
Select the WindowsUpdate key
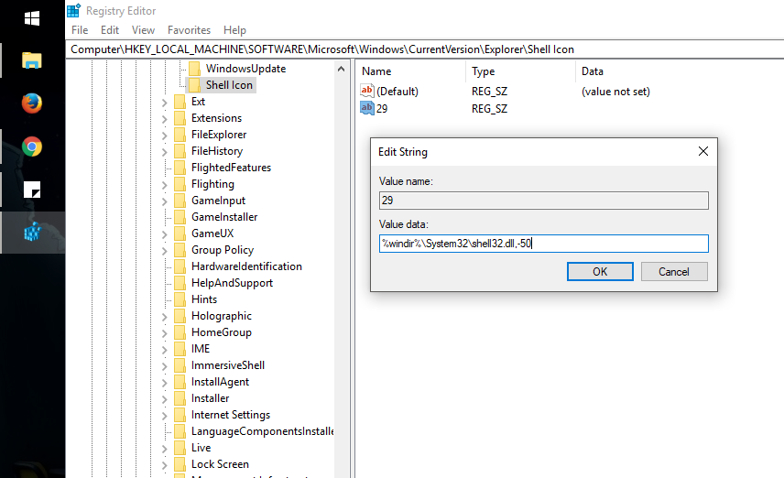246,69
